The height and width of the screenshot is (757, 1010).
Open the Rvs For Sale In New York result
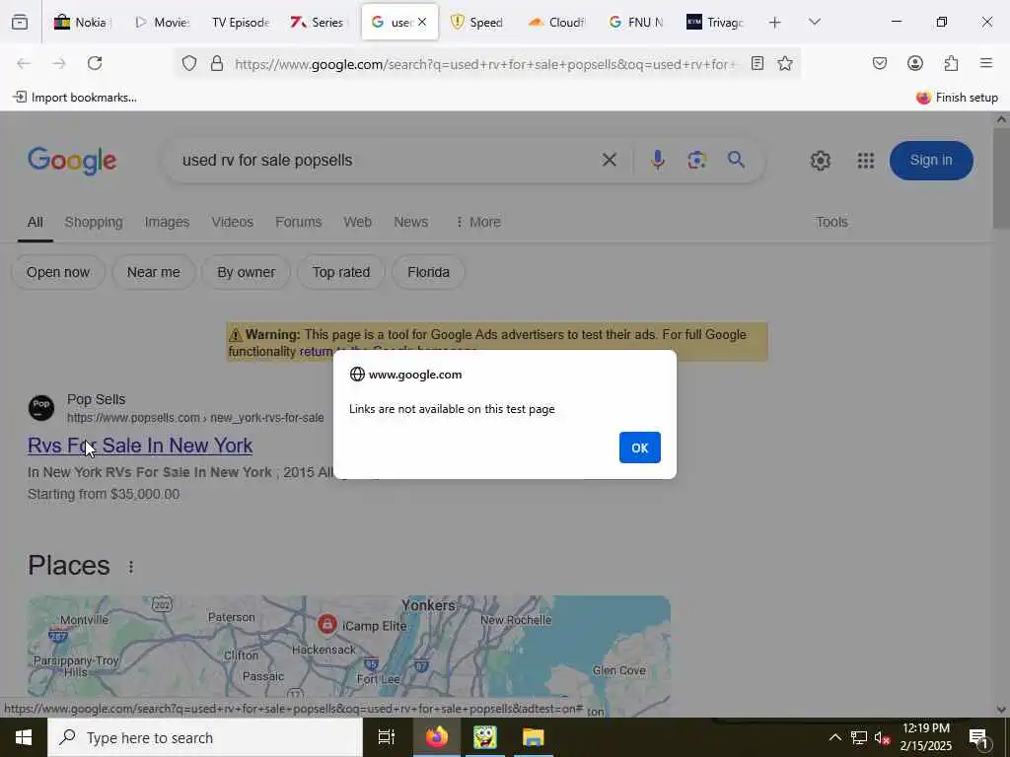[x=140, y=446]
